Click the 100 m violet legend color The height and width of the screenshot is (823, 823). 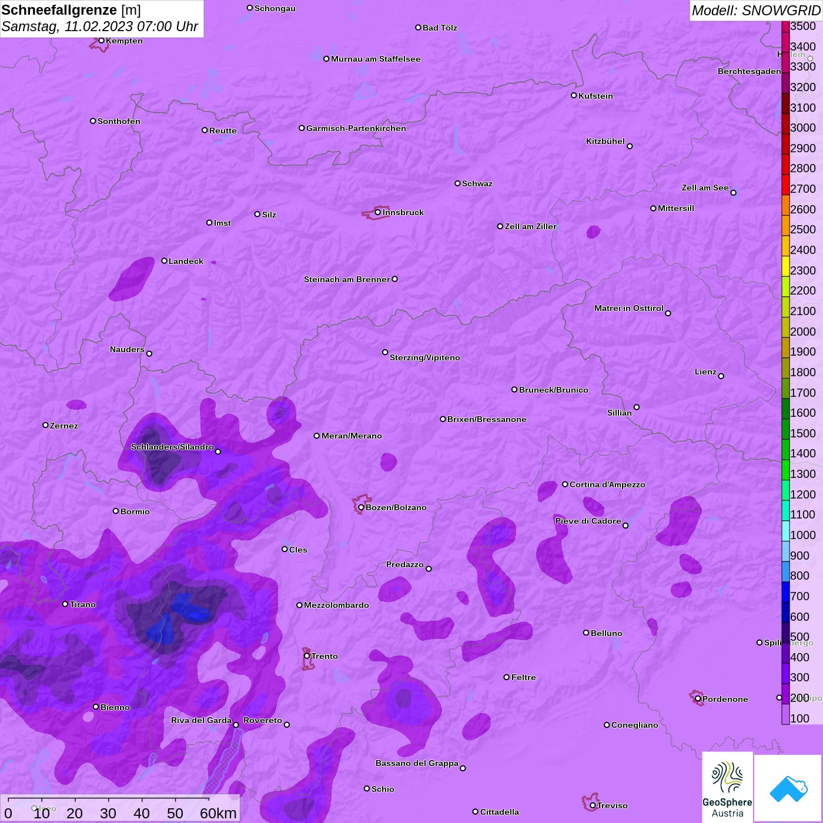pos(785,714)
